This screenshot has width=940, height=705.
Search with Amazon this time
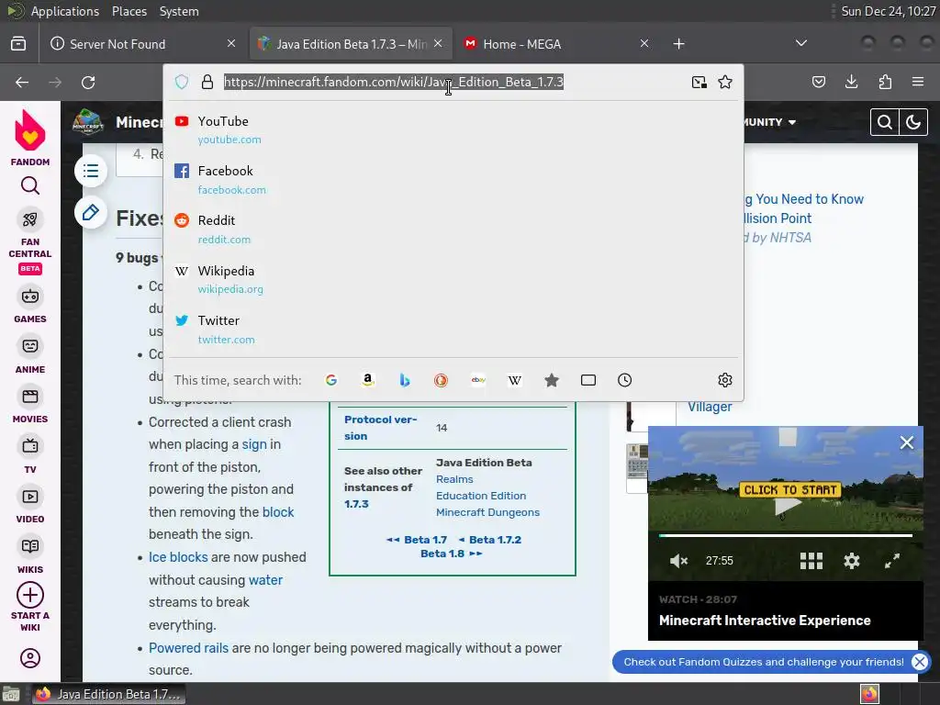[367, 380]
